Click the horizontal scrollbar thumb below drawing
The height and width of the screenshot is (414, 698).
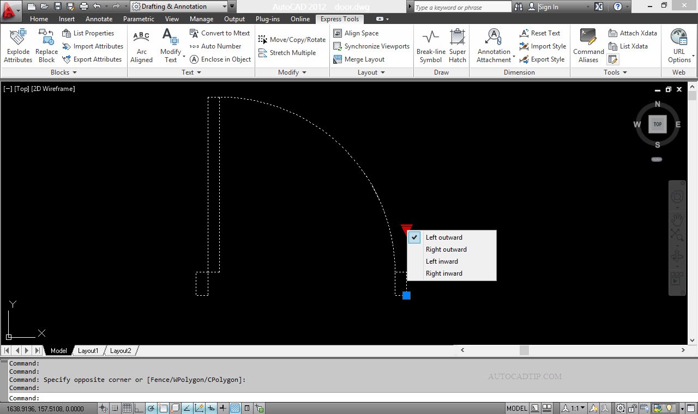click(x=524, y=351)
